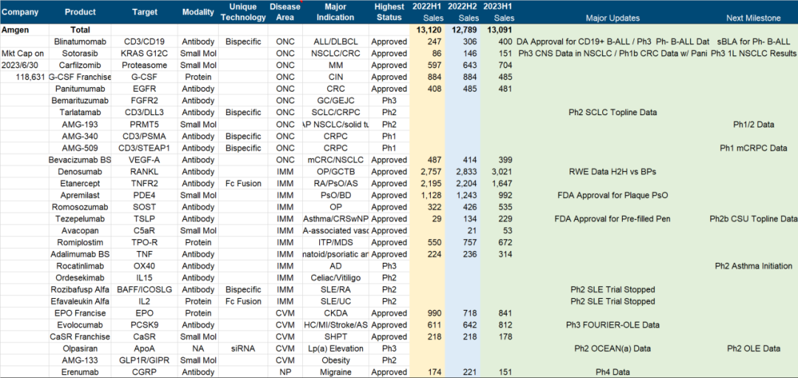Image resolution: width=798 pixels, height=378 pixels.
Task: Select Denosumab 2023H1 sales 3,021
Action: (502, 171)
